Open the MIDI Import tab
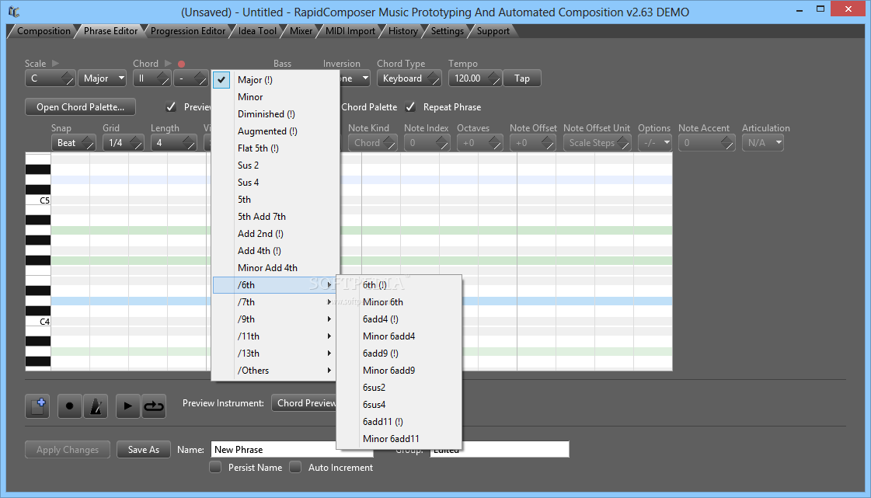 click(350, 31)
